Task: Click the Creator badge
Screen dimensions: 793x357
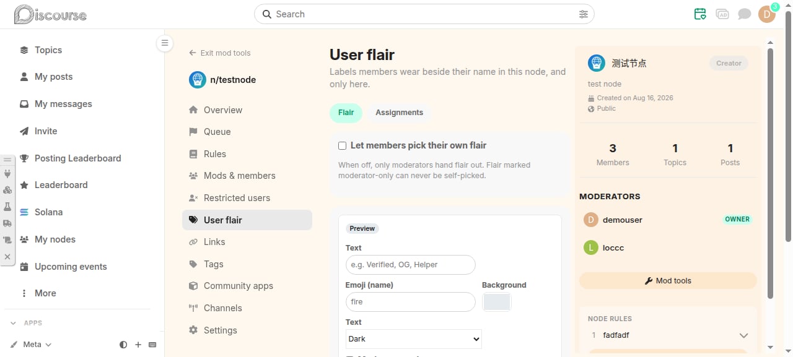Action: tap(729, 63)
